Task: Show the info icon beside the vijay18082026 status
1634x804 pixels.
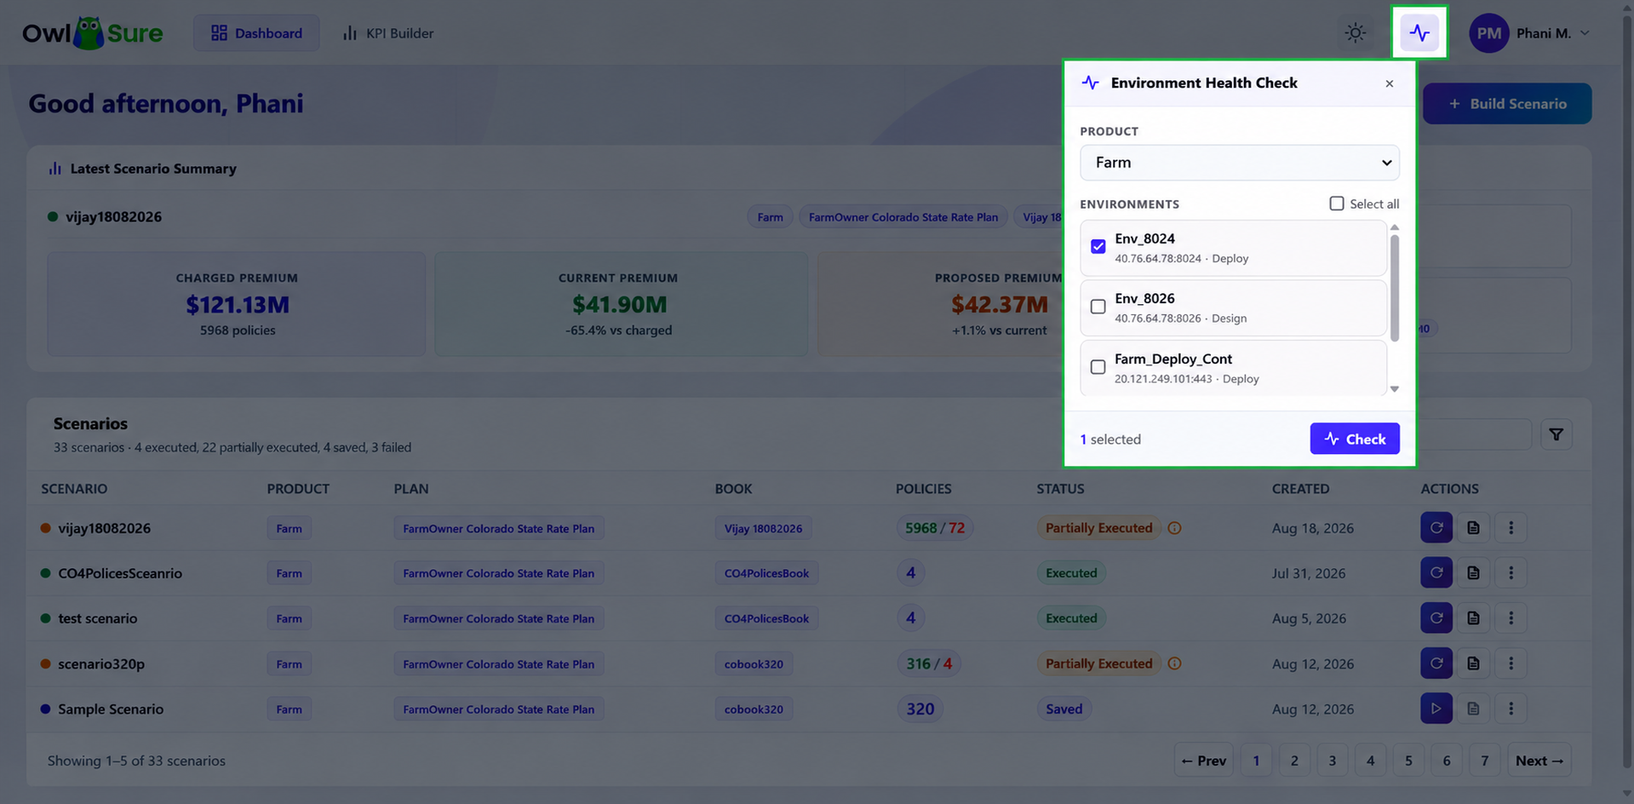Action: tap(1174, 528)
